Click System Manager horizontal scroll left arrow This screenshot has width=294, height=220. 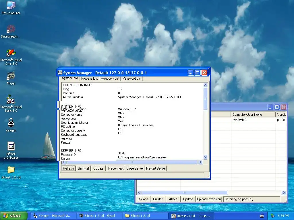64,162
